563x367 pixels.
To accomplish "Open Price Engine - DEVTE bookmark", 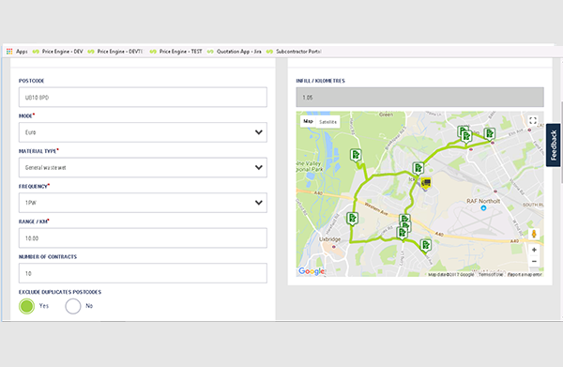I will (115, 52).
